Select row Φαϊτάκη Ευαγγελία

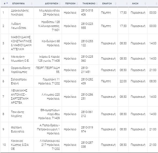[x=79, y=129]
